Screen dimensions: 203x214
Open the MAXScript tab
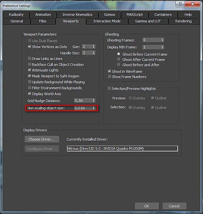[135, 14]
